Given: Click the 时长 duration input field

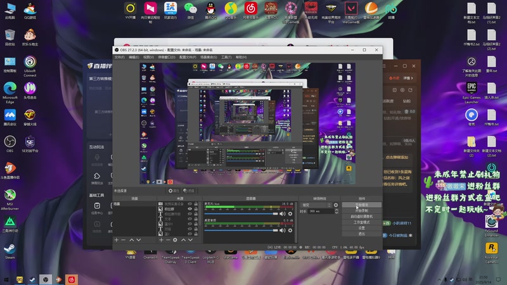Looking at the screenshot, I should 321,212.
